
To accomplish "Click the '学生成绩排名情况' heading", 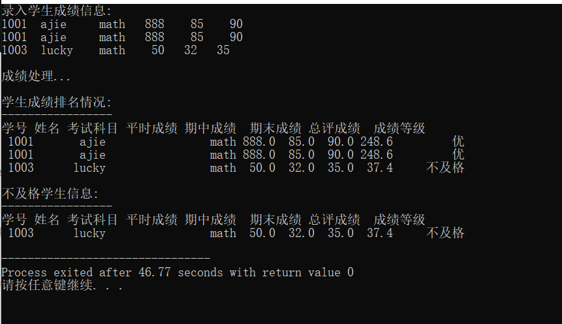I will click(x=57, y=103).
